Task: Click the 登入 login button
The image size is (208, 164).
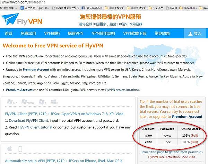Action: click(x=195, y=34)
